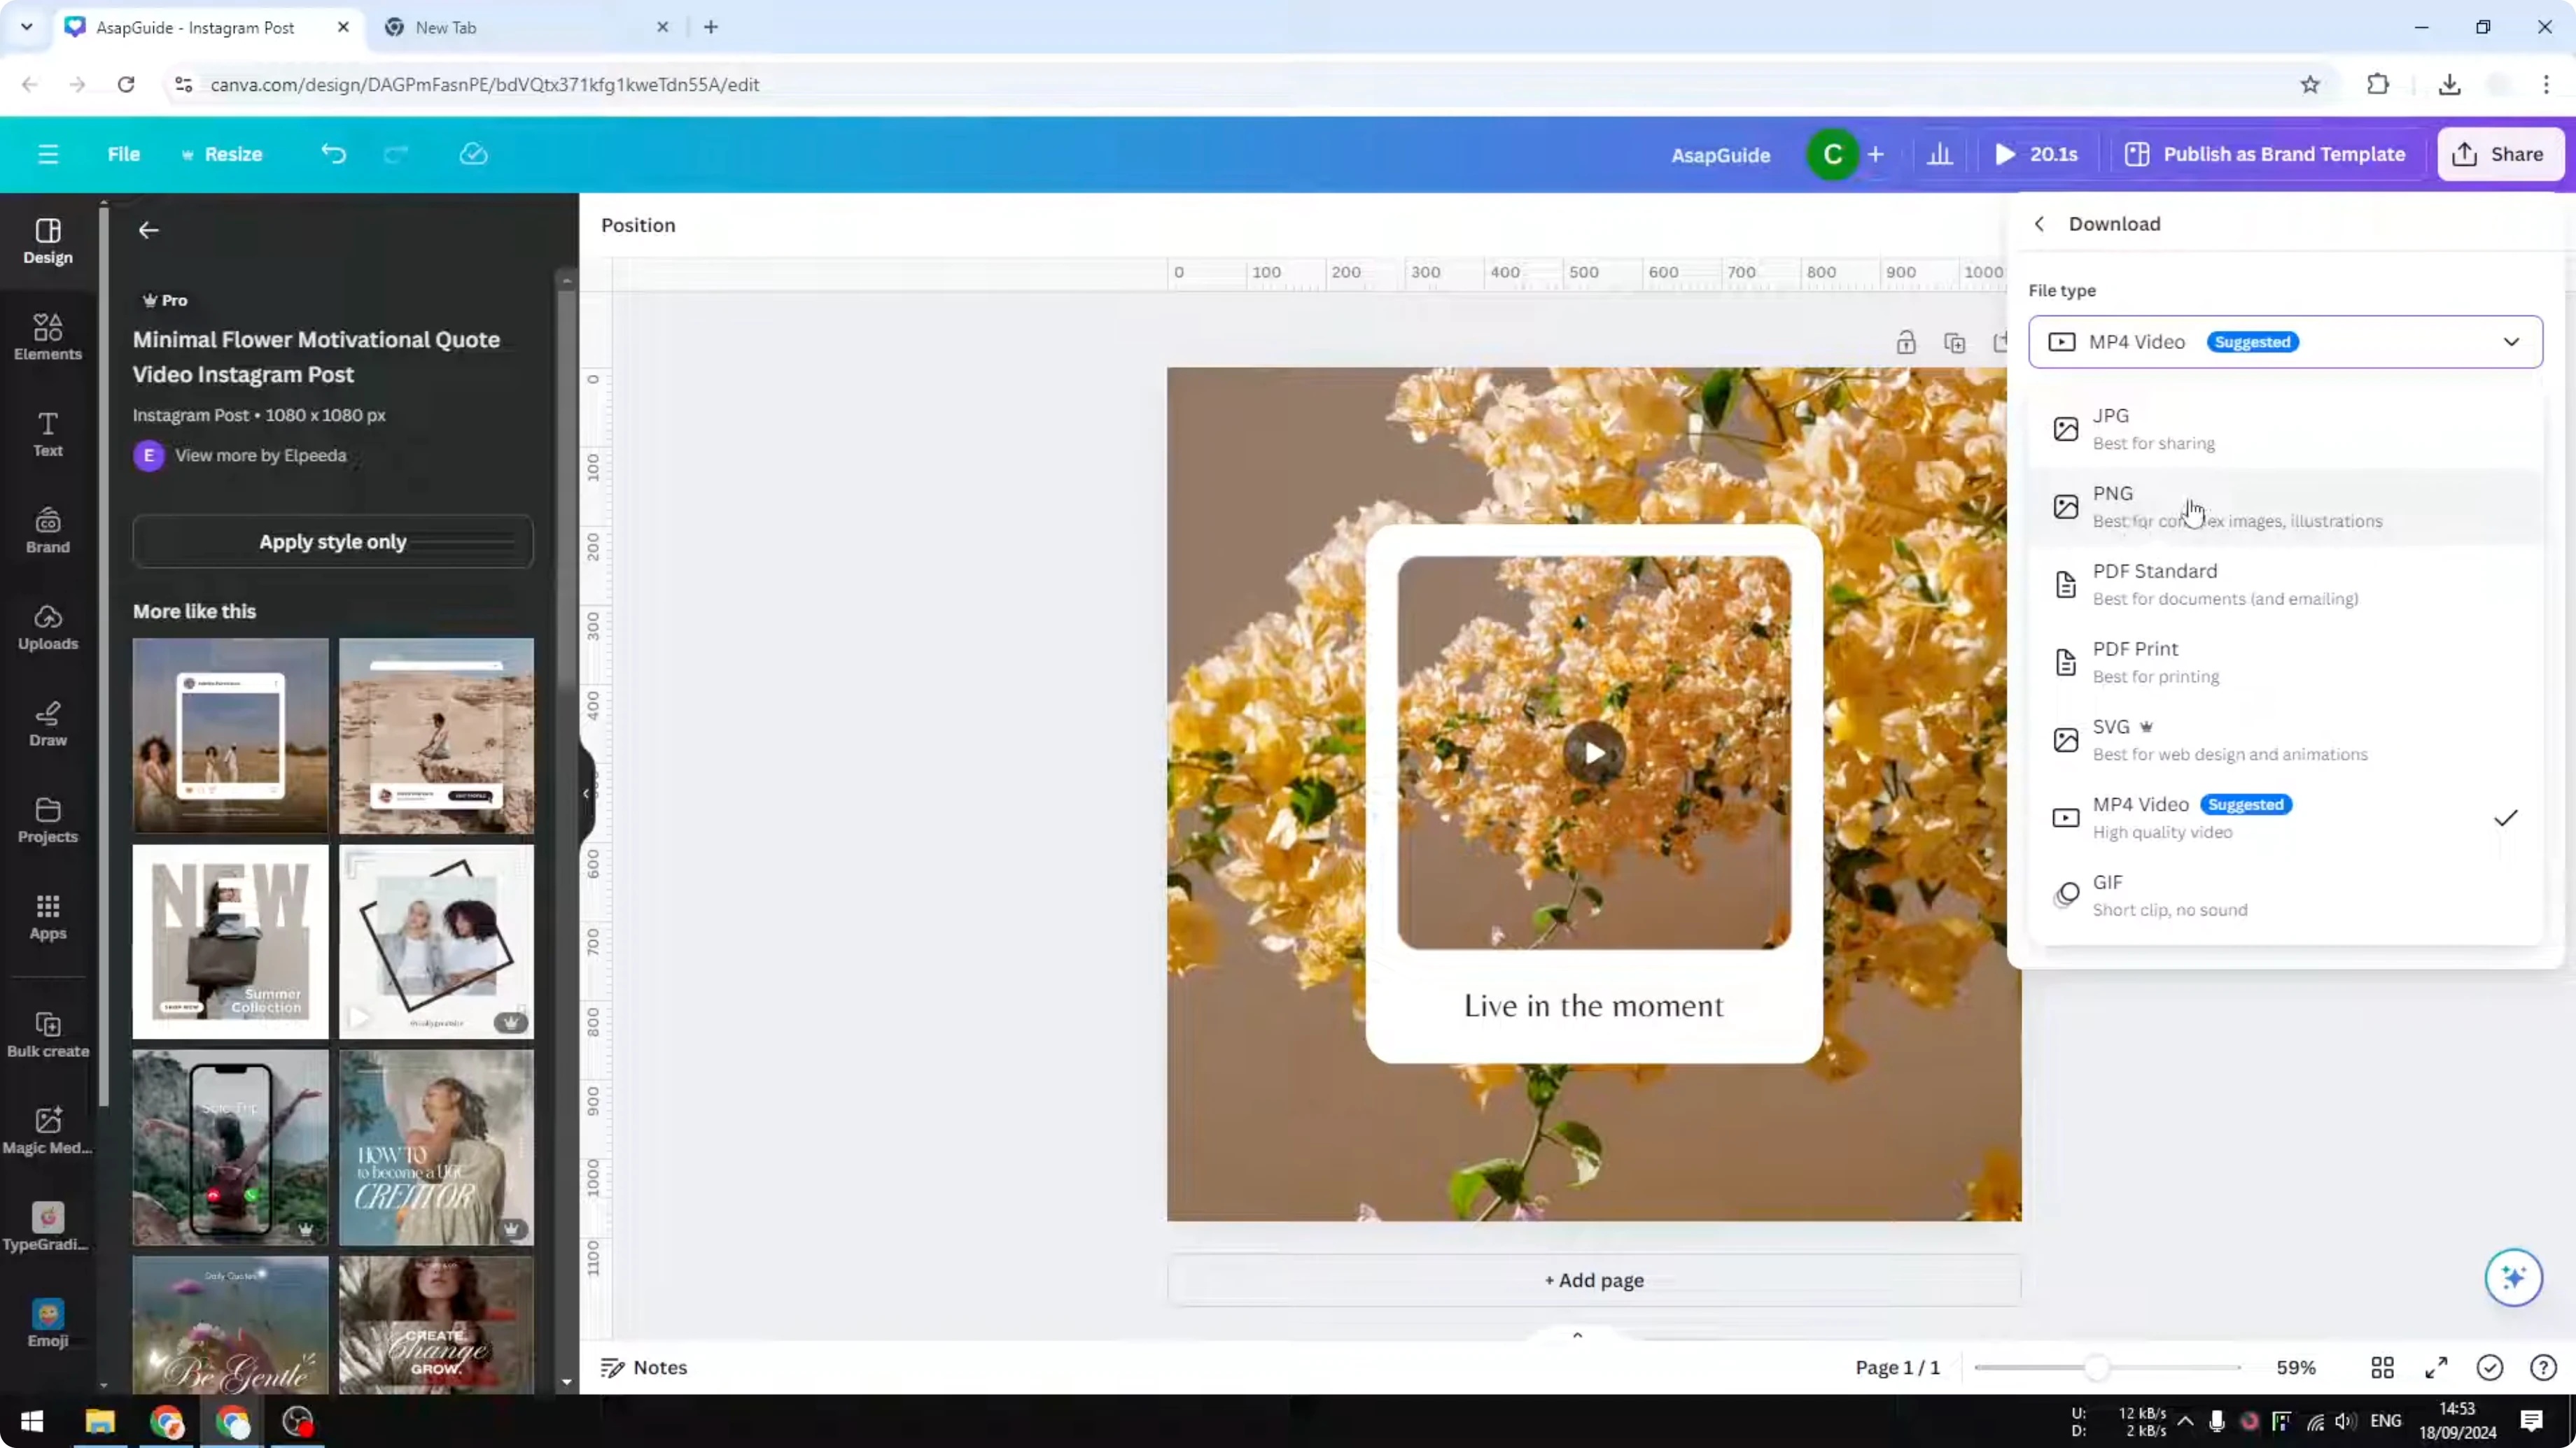This screenshot has width=2576, height=1448.
Task: Select the phone Solo Trip template
Action: [230, 1147]
